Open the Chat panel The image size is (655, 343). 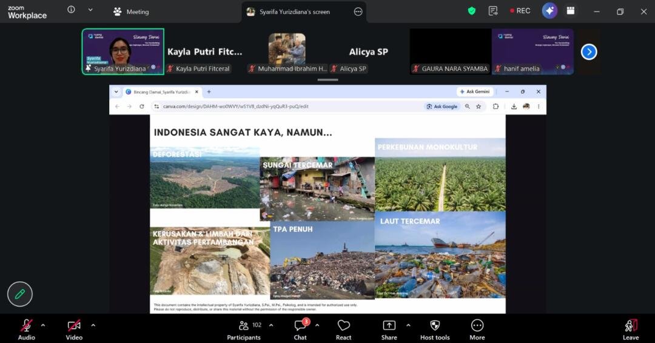pos(300,330)
